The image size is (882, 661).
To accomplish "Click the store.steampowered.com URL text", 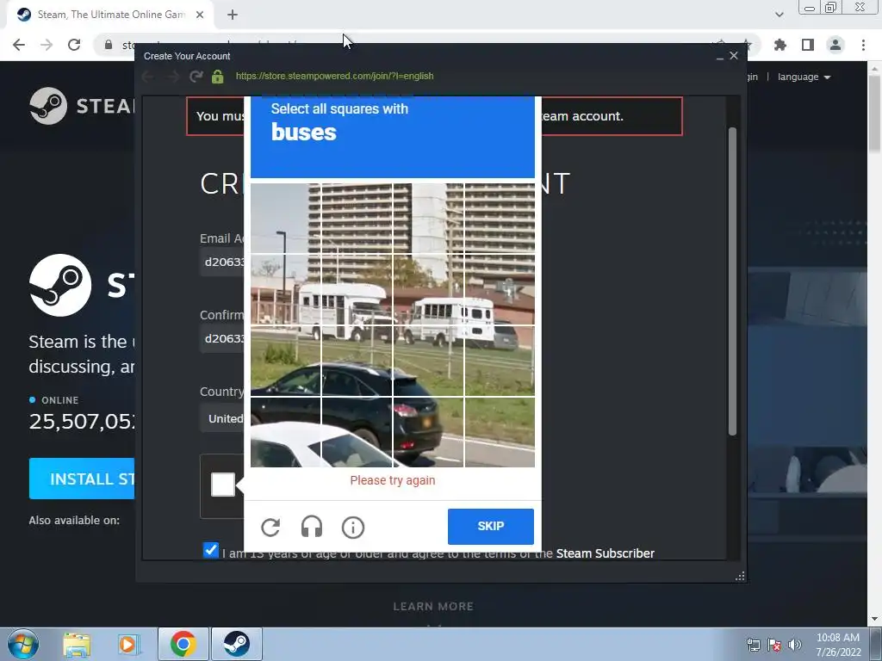I will (x=335, y=76).
